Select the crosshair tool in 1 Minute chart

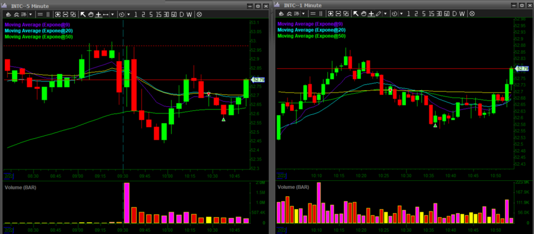371,14
